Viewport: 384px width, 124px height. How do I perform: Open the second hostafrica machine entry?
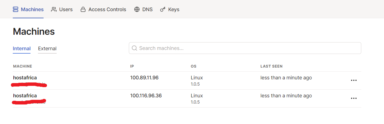pos(25,96)
